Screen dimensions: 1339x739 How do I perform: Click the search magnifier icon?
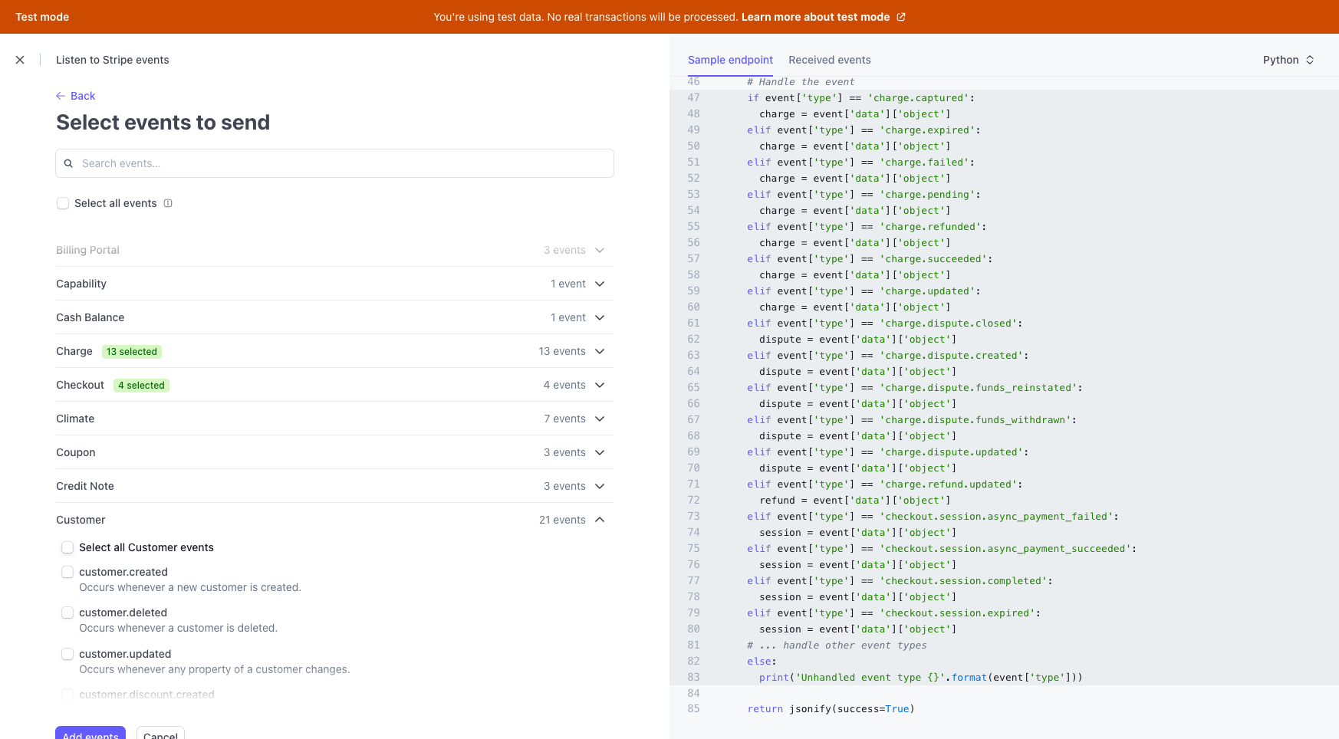point(68,163)
